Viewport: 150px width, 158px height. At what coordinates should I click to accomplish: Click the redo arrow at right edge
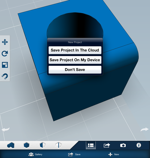click(x=145, y=129)
